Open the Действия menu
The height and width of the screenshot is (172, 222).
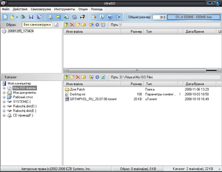coord(20,9)
